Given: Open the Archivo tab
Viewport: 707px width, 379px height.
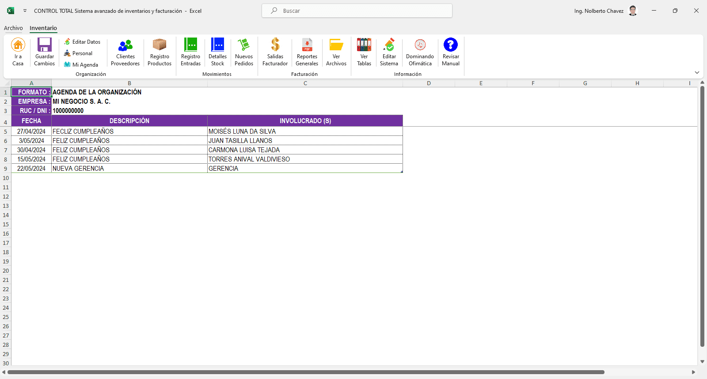Looking at the screenshot, I should (13, 28).
